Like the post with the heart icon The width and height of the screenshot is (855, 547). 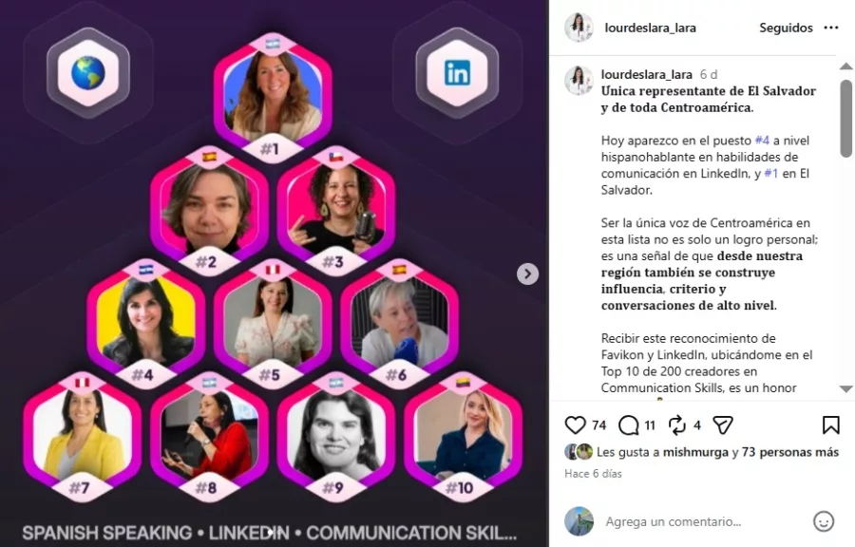click(x=575, y=424)
